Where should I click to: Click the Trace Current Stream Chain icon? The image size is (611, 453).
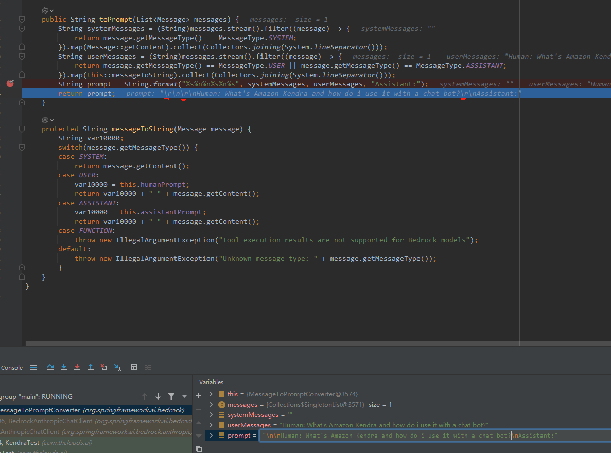coord(148,367)
